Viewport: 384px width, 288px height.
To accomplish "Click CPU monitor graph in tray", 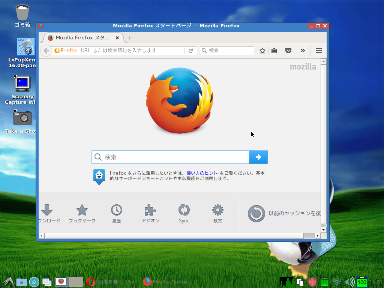I will point(286,282).
